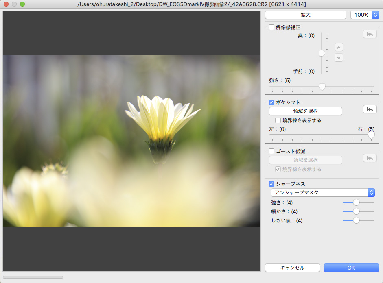The height and width of the screenshot is (283, 383).
Task: Click the up arrow beside the depth slider
Action: pyautogui.click(x=339, y=47)
